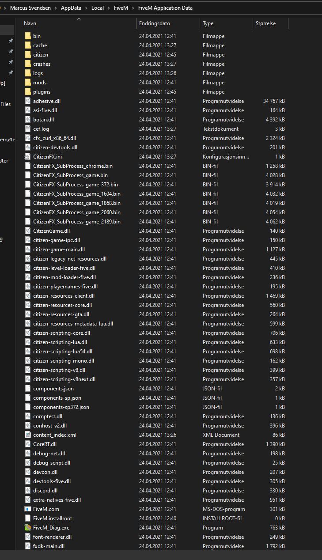This screenshot has width=322, height=560.
Task: Select the citizen-game-ipc.dll file name
Action: tap(57, 240)
